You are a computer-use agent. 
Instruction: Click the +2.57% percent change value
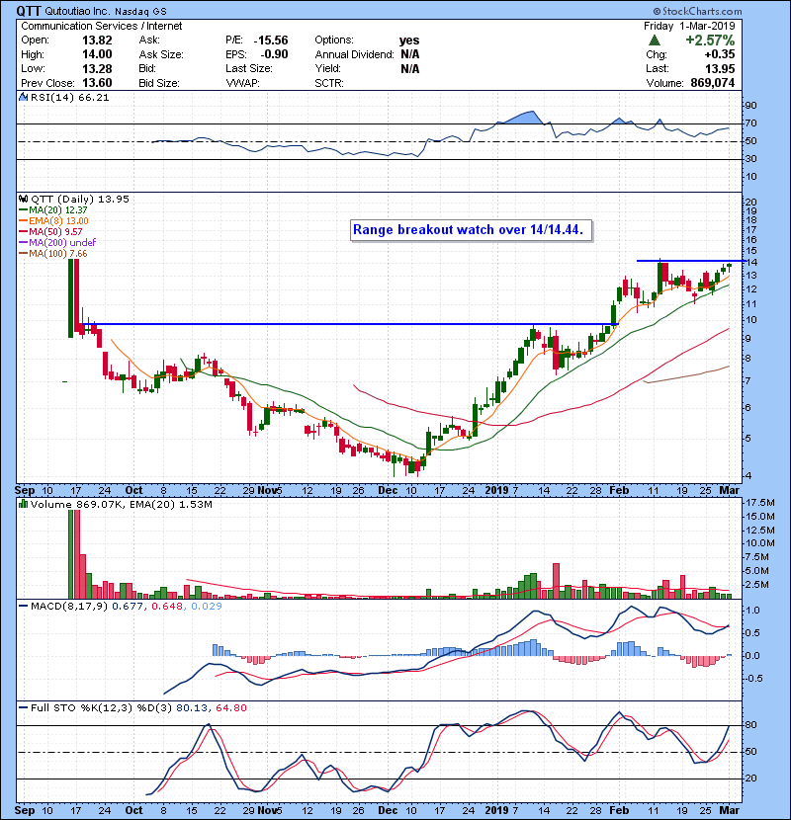pyautogui.click(x=710, y=41)
